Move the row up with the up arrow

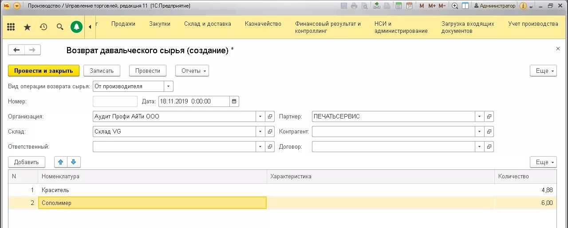coord(61,162)
